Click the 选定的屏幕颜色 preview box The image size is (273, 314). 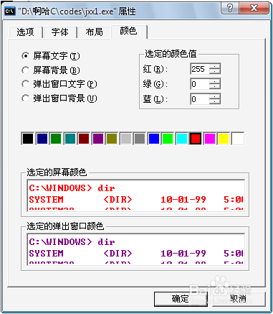(136, 195)
